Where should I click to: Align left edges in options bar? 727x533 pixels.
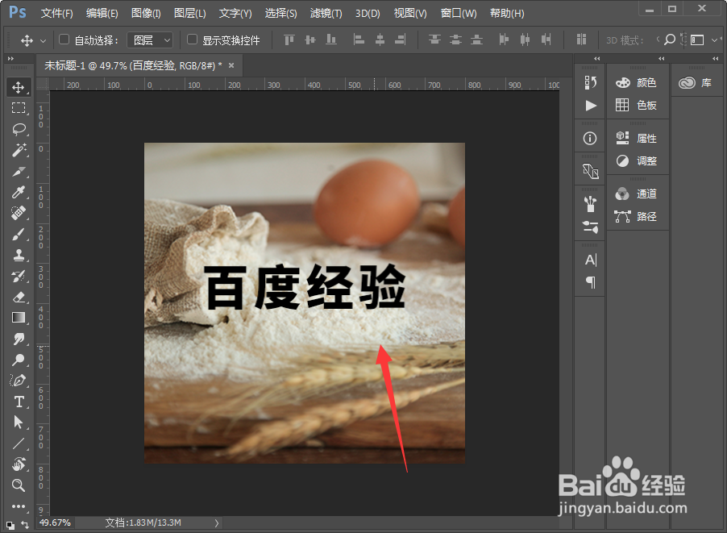pos(359,40)
